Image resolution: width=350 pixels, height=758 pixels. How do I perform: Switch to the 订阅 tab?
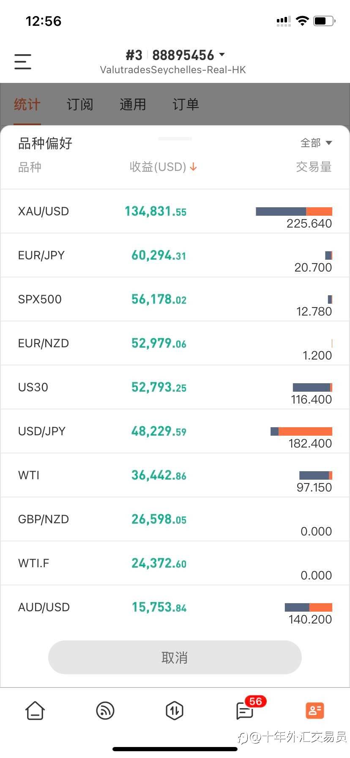80,104
